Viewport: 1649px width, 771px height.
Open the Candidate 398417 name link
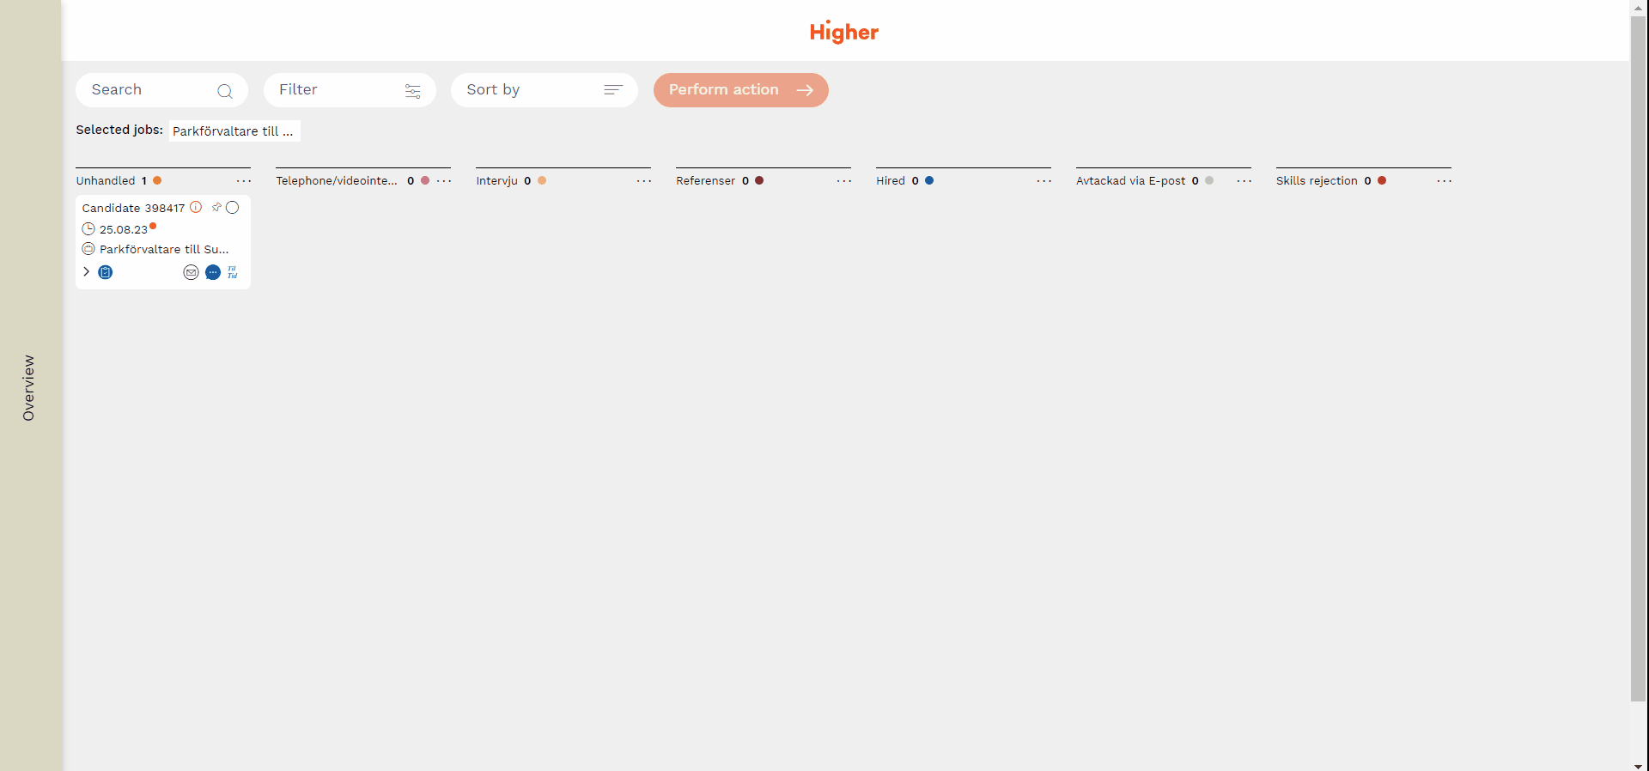(133, 208)
